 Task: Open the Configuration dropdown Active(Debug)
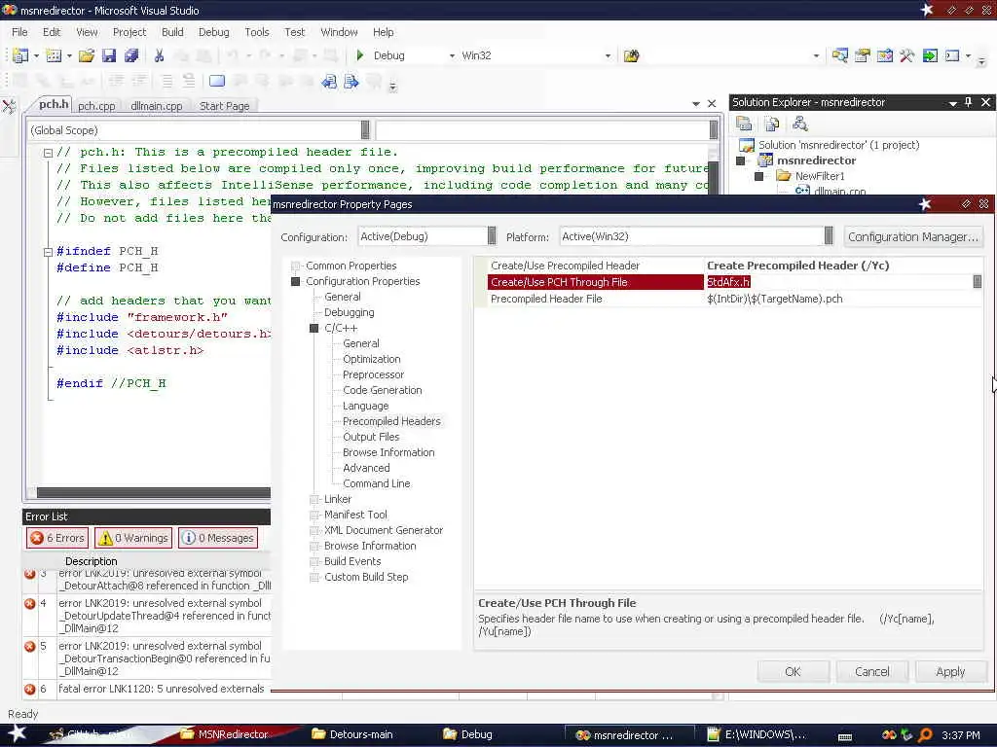click(x=492, y=236)
